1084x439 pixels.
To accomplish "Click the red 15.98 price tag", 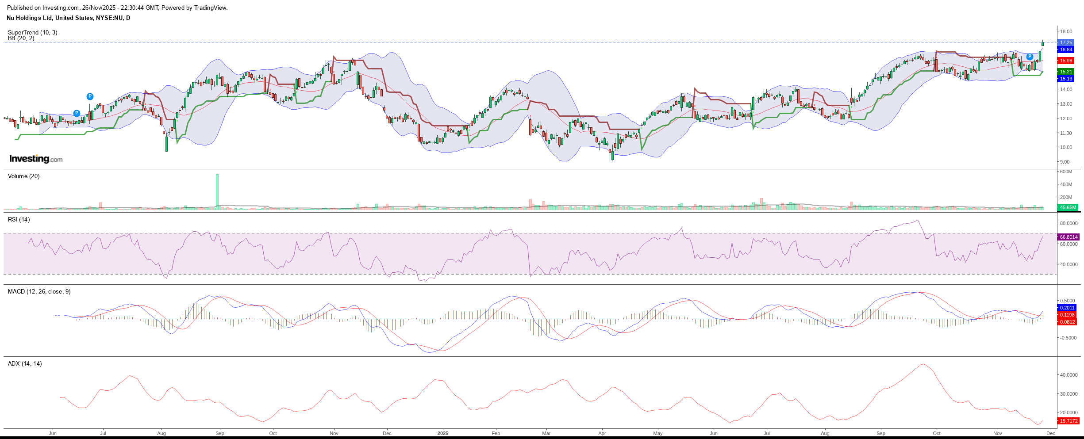I will click(1066, 61).
